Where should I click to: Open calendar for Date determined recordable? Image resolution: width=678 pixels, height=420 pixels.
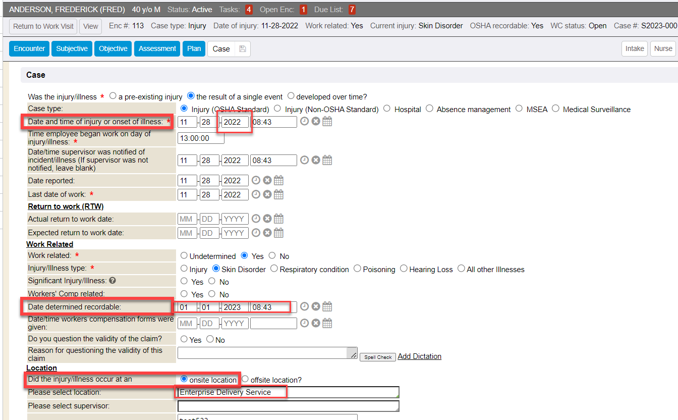click(327, 306)
